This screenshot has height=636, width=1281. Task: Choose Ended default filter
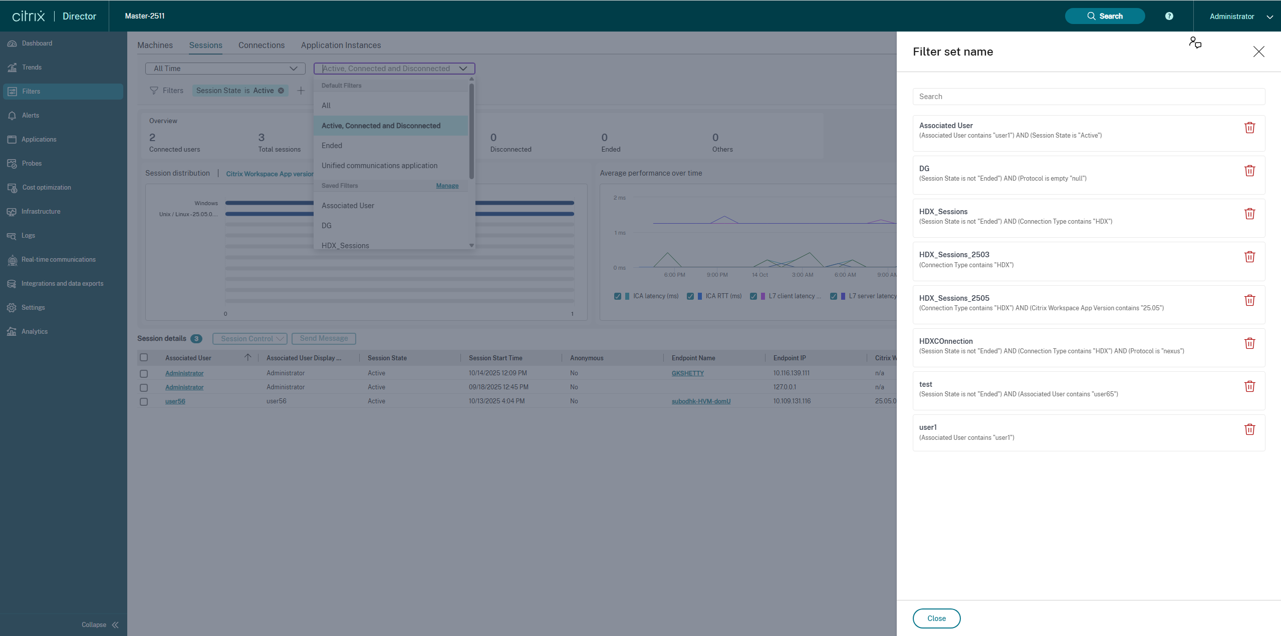391,146
